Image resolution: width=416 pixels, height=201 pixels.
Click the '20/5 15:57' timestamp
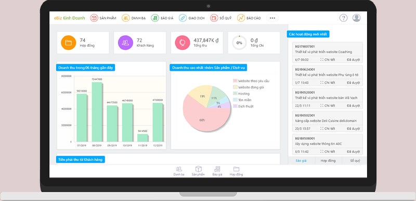303,129
